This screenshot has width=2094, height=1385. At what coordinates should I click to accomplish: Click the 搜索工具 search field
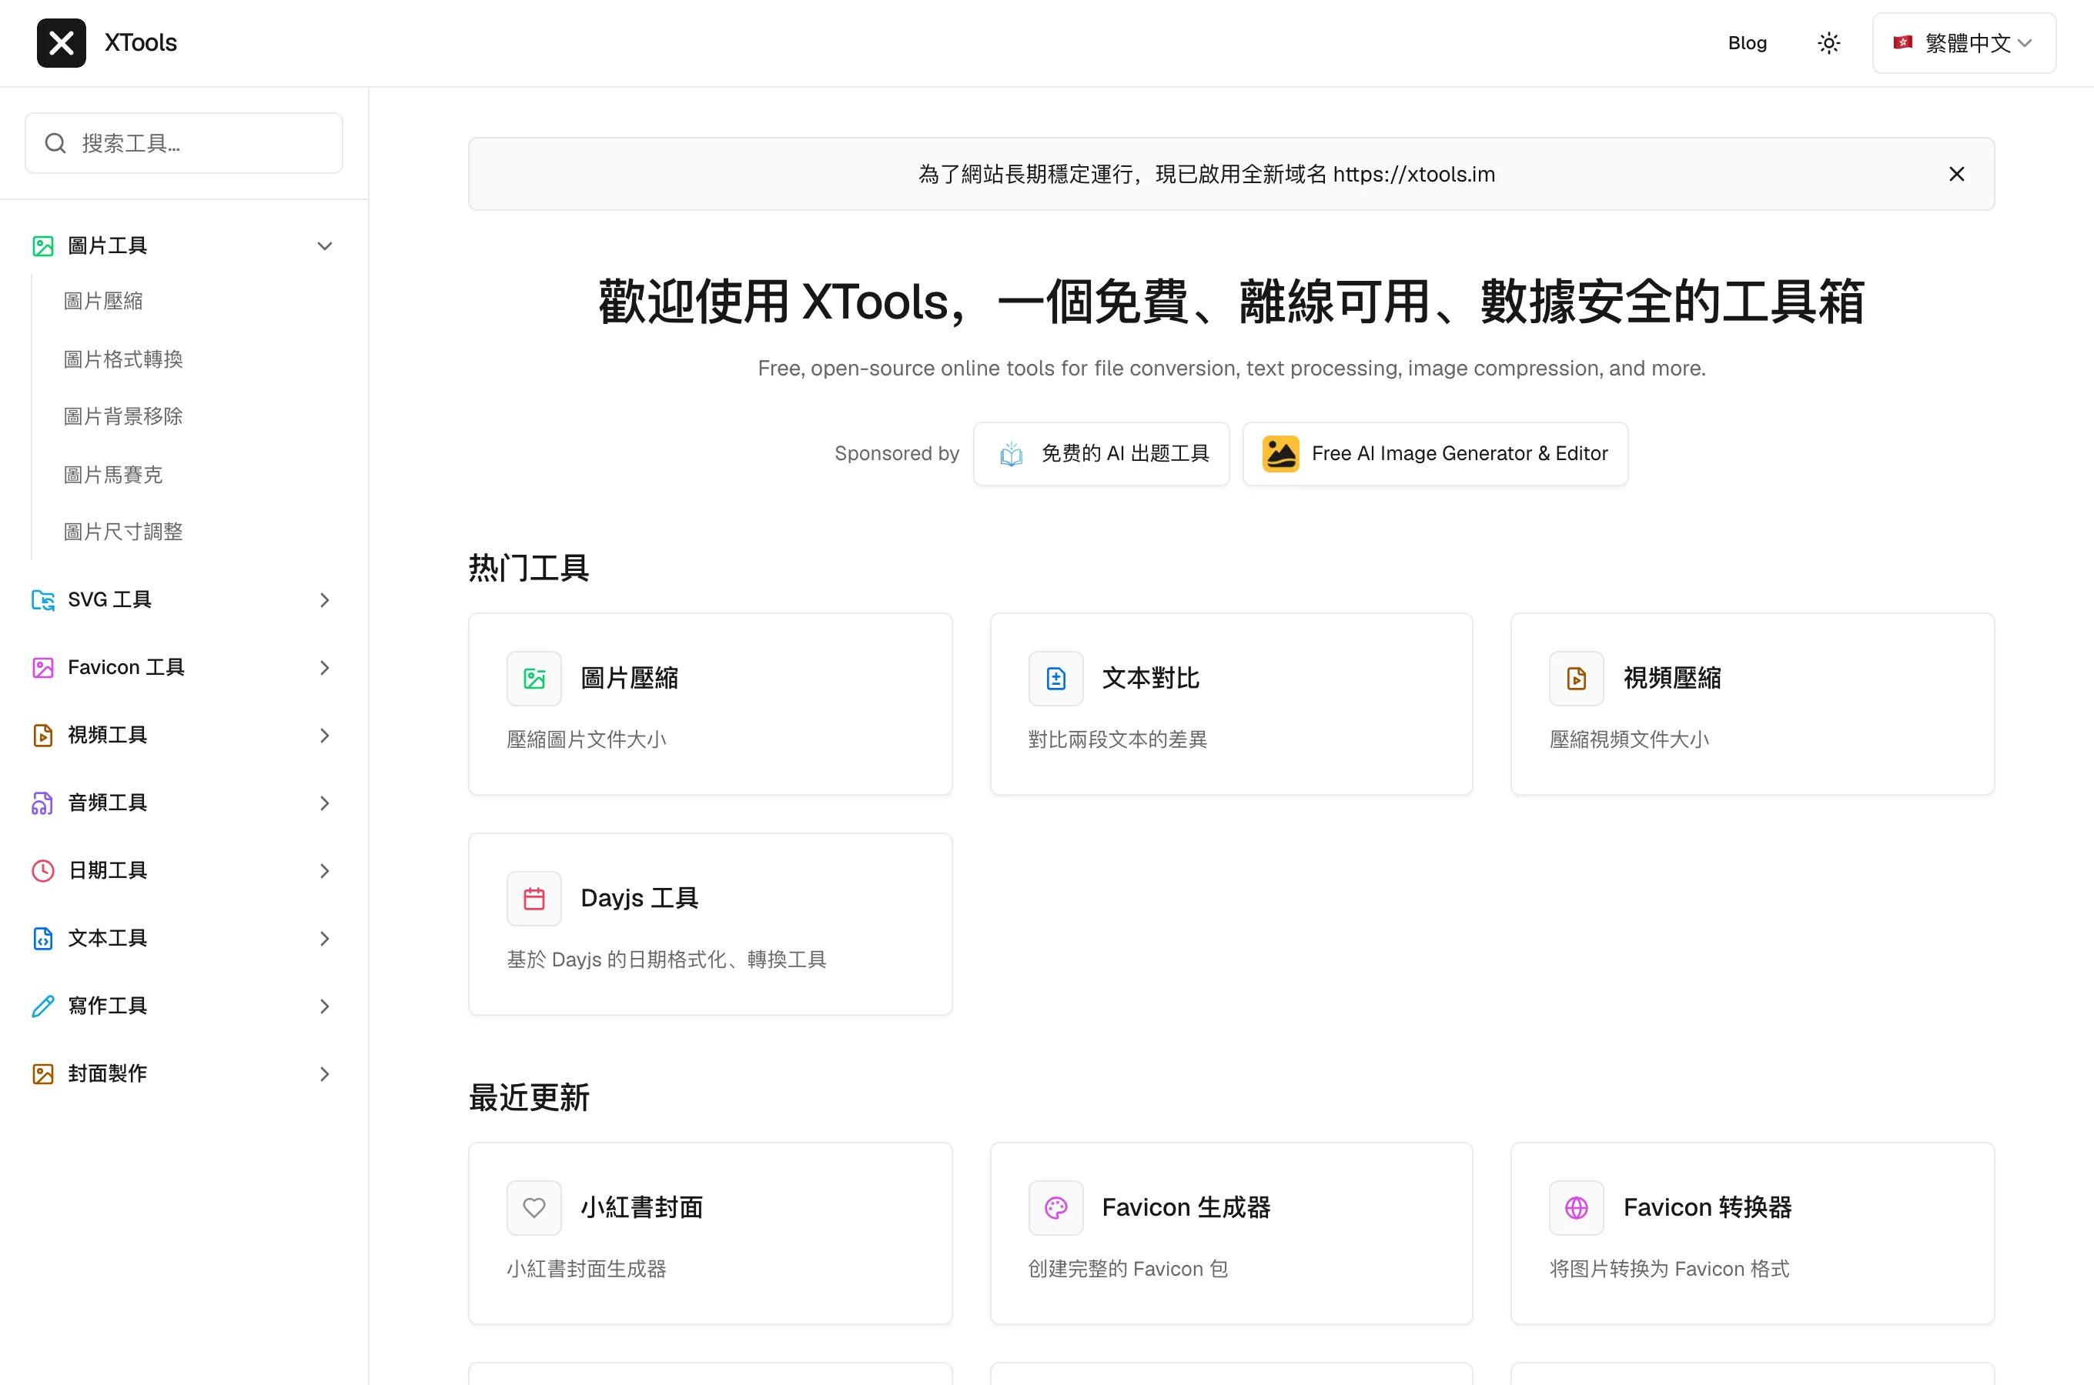(184, 143)
